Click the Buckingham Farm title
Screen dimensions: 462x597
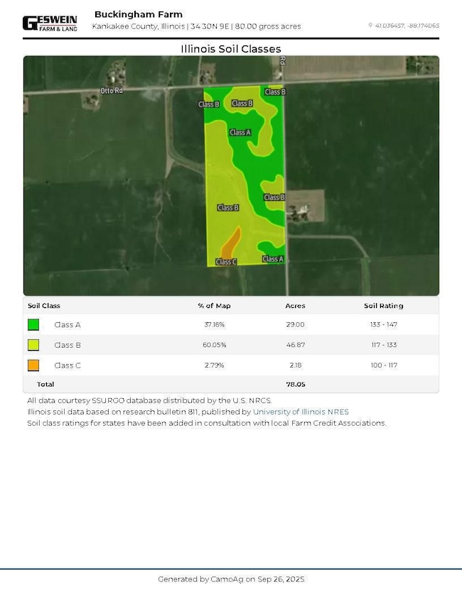138,14
